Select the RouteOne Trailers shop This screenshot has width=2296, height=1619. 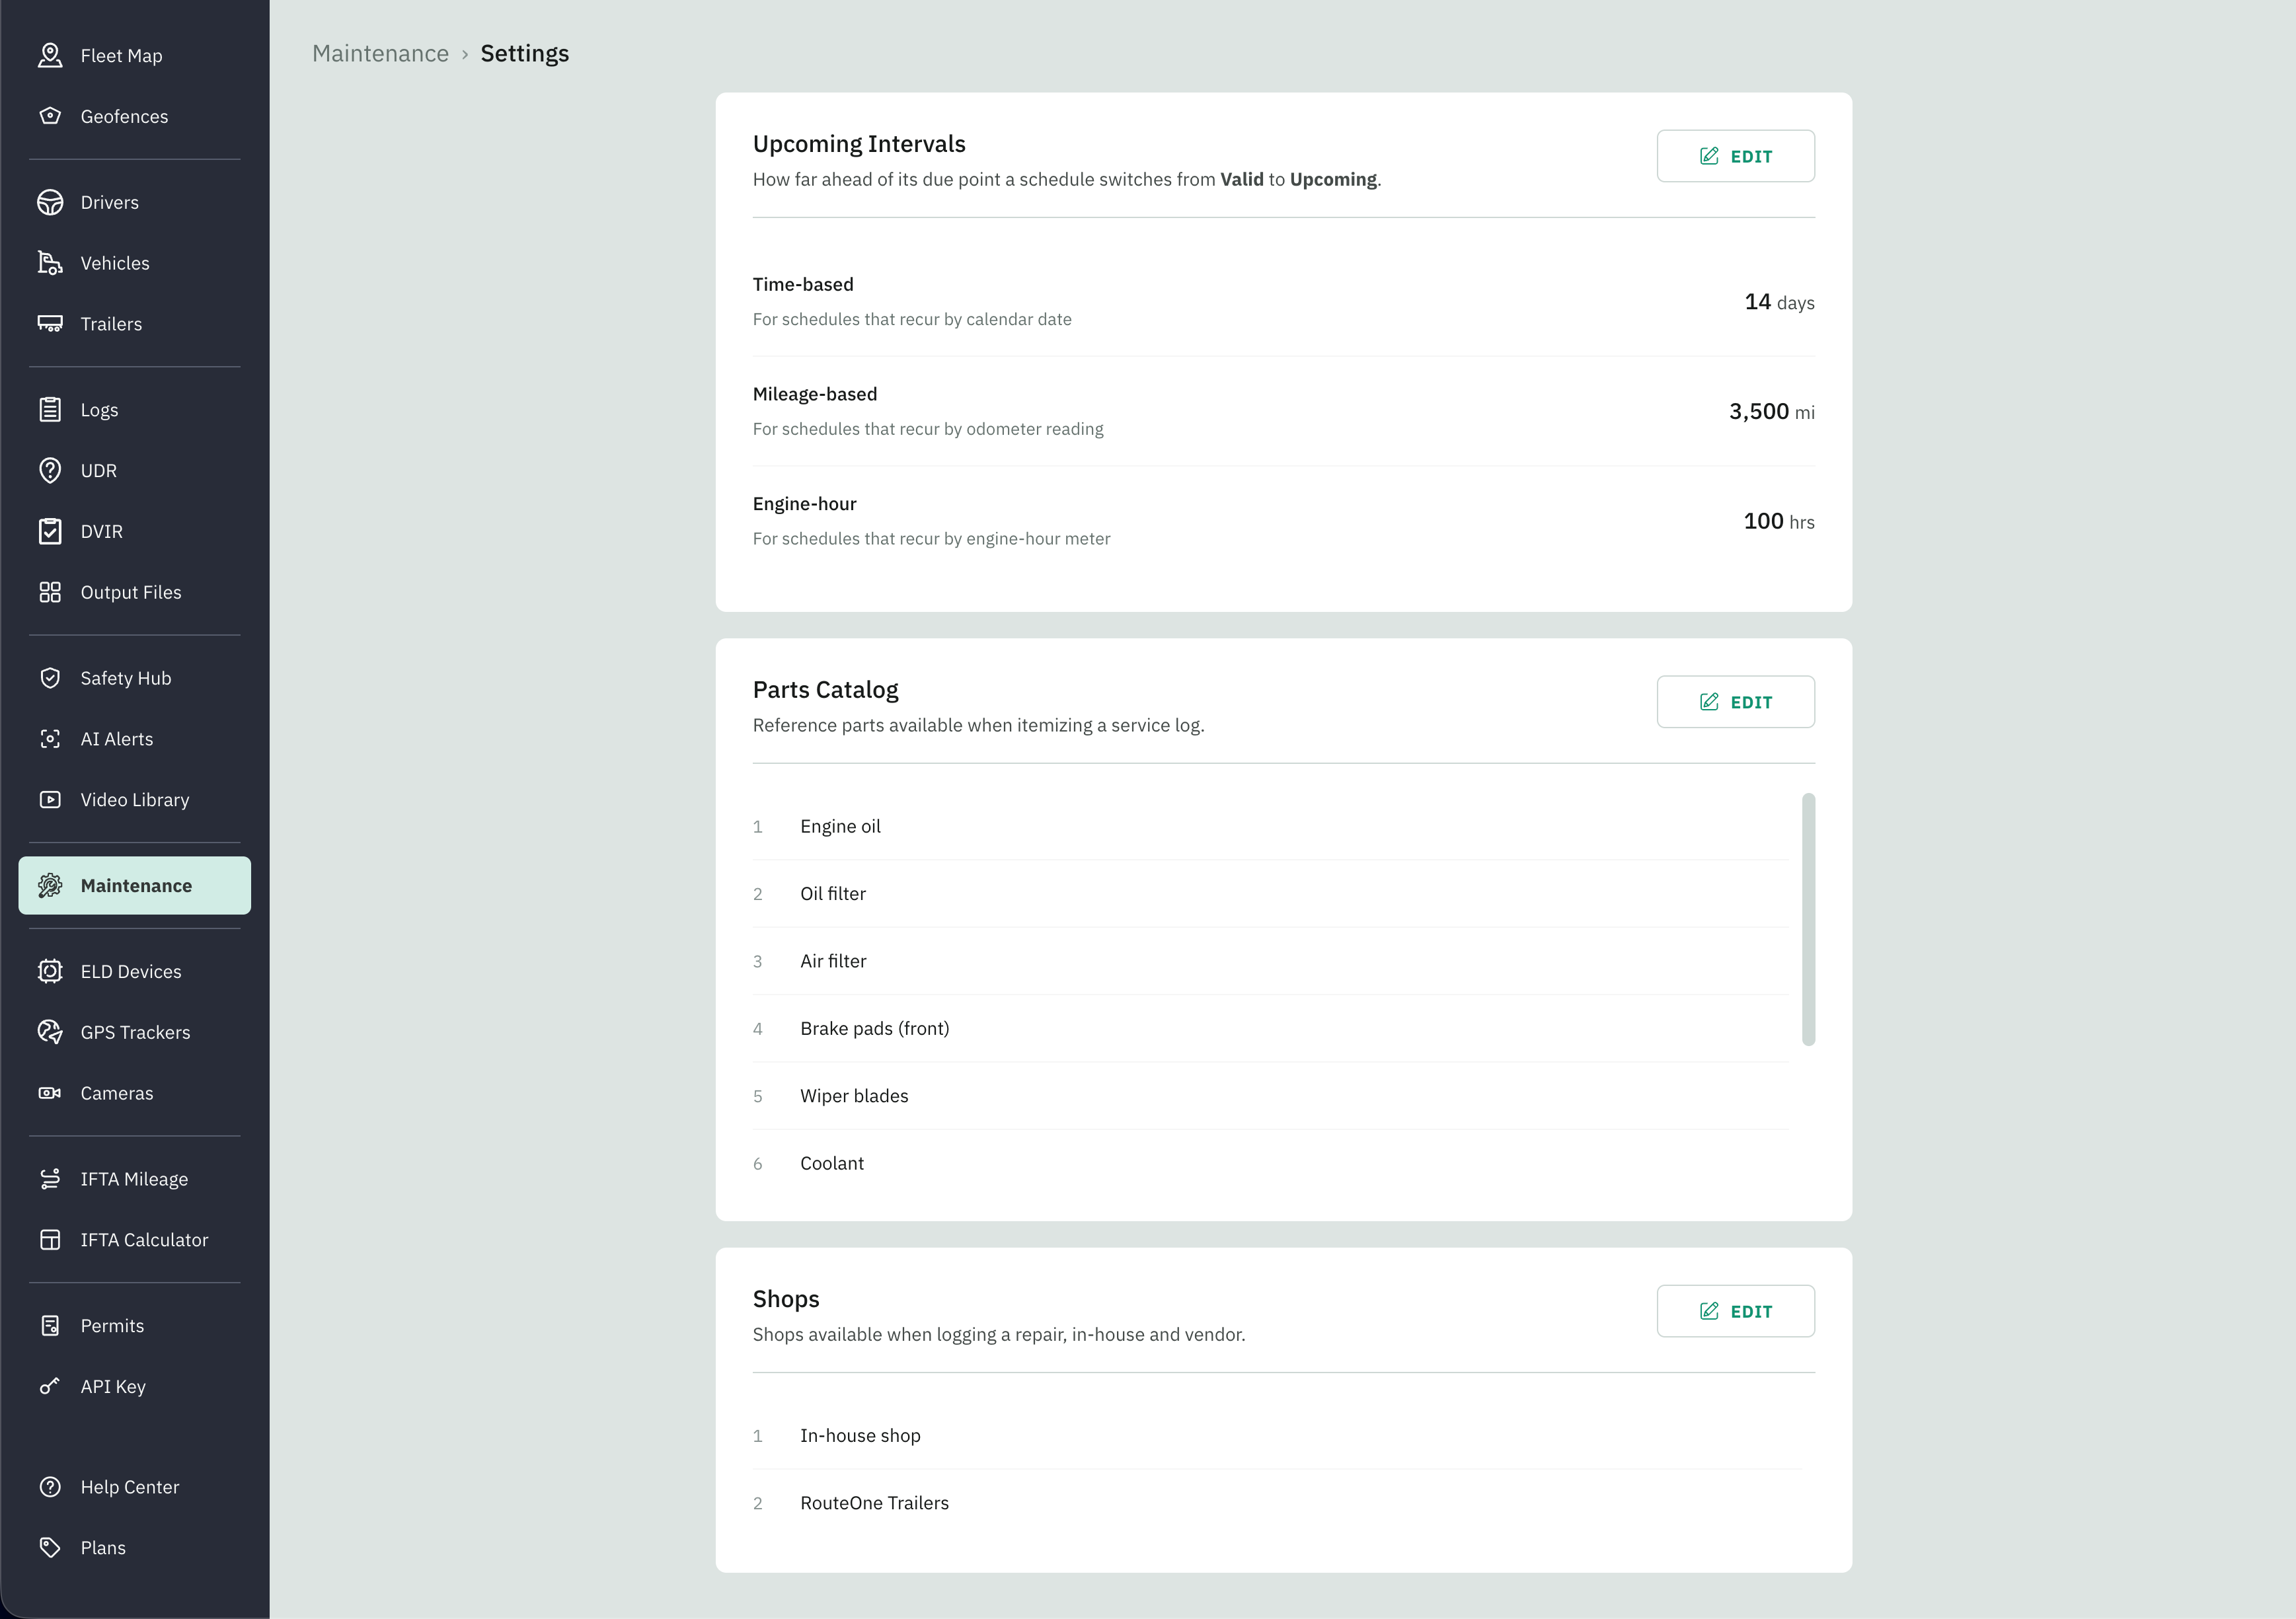1277,1503
